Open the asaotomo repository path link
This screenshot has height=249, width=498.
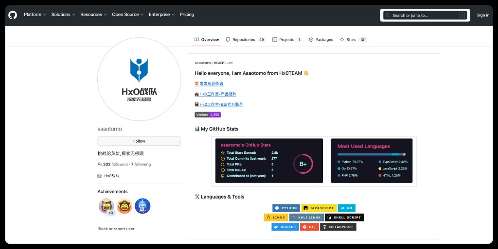(x=203, y=63)
